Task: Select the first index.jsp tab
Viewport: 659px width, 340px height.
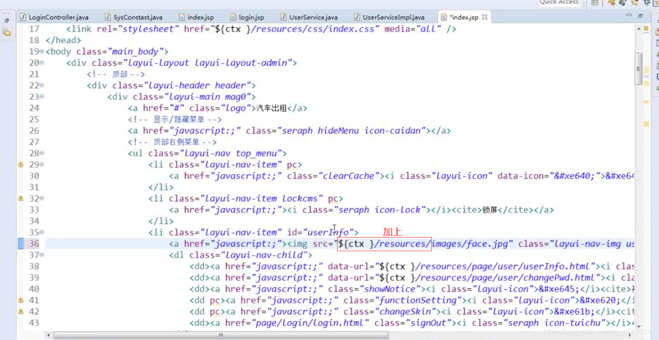Action: click(x=196, y=17)
